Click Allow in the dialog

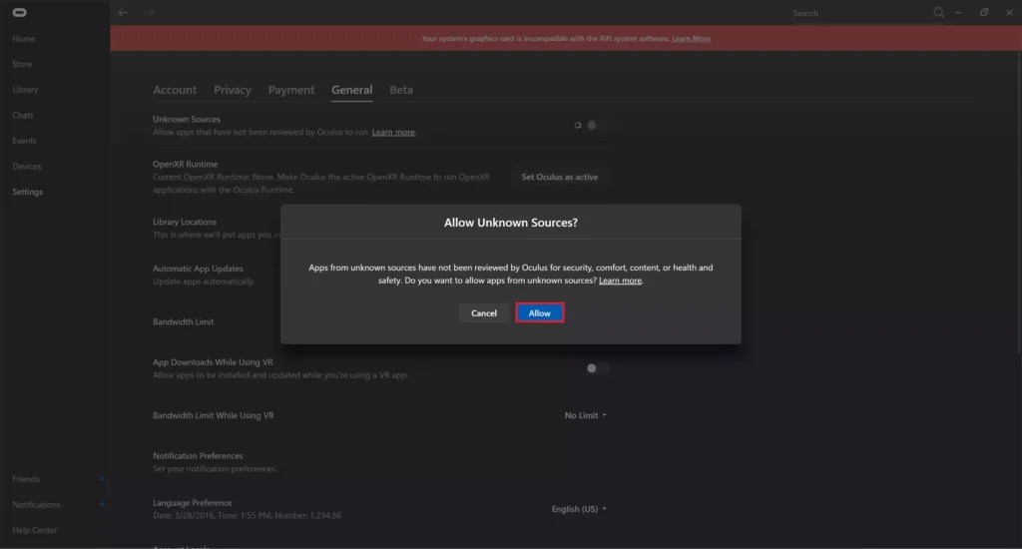click(x=540, y=313)
